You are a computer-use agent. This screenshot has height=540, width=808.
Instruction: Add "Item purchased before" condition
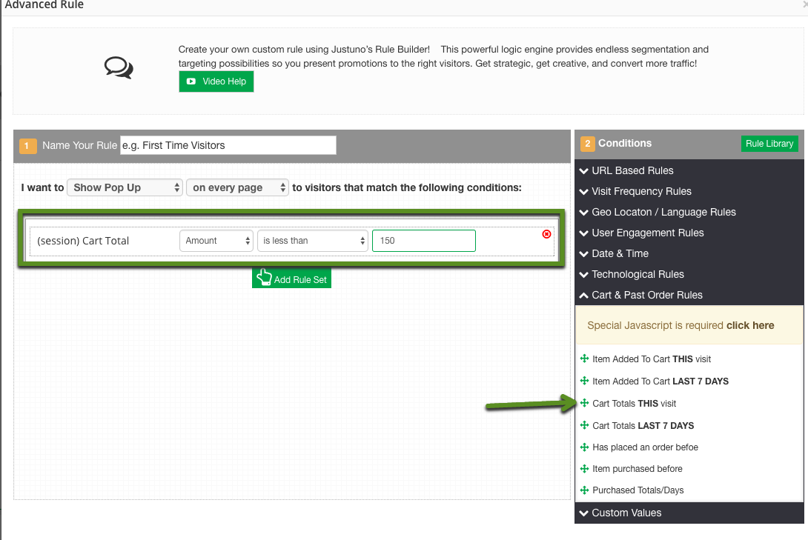[638, 468]
